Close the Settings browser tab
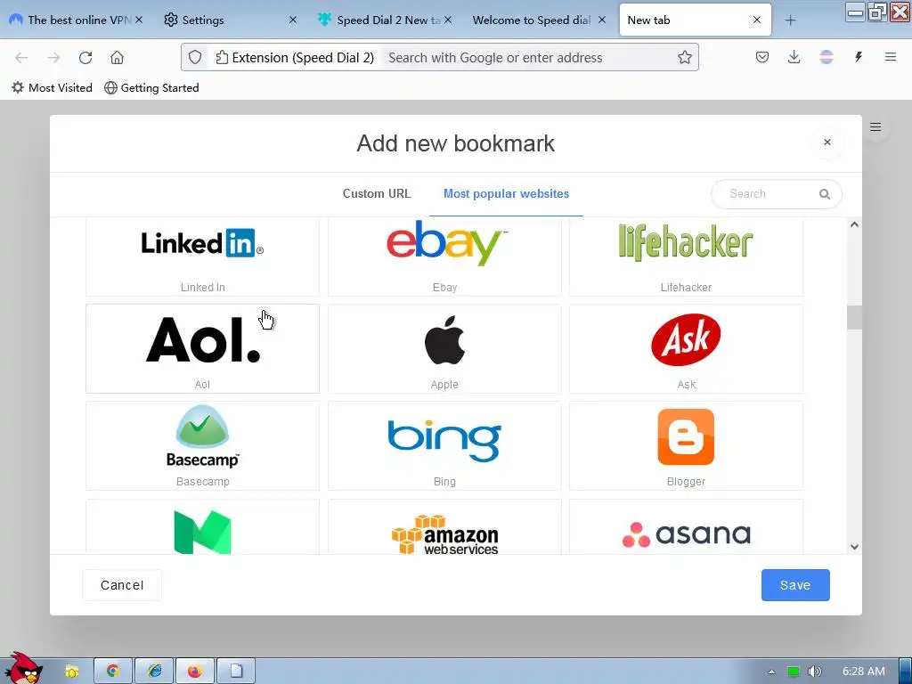The image size is (912, 684). coord(293,20)
